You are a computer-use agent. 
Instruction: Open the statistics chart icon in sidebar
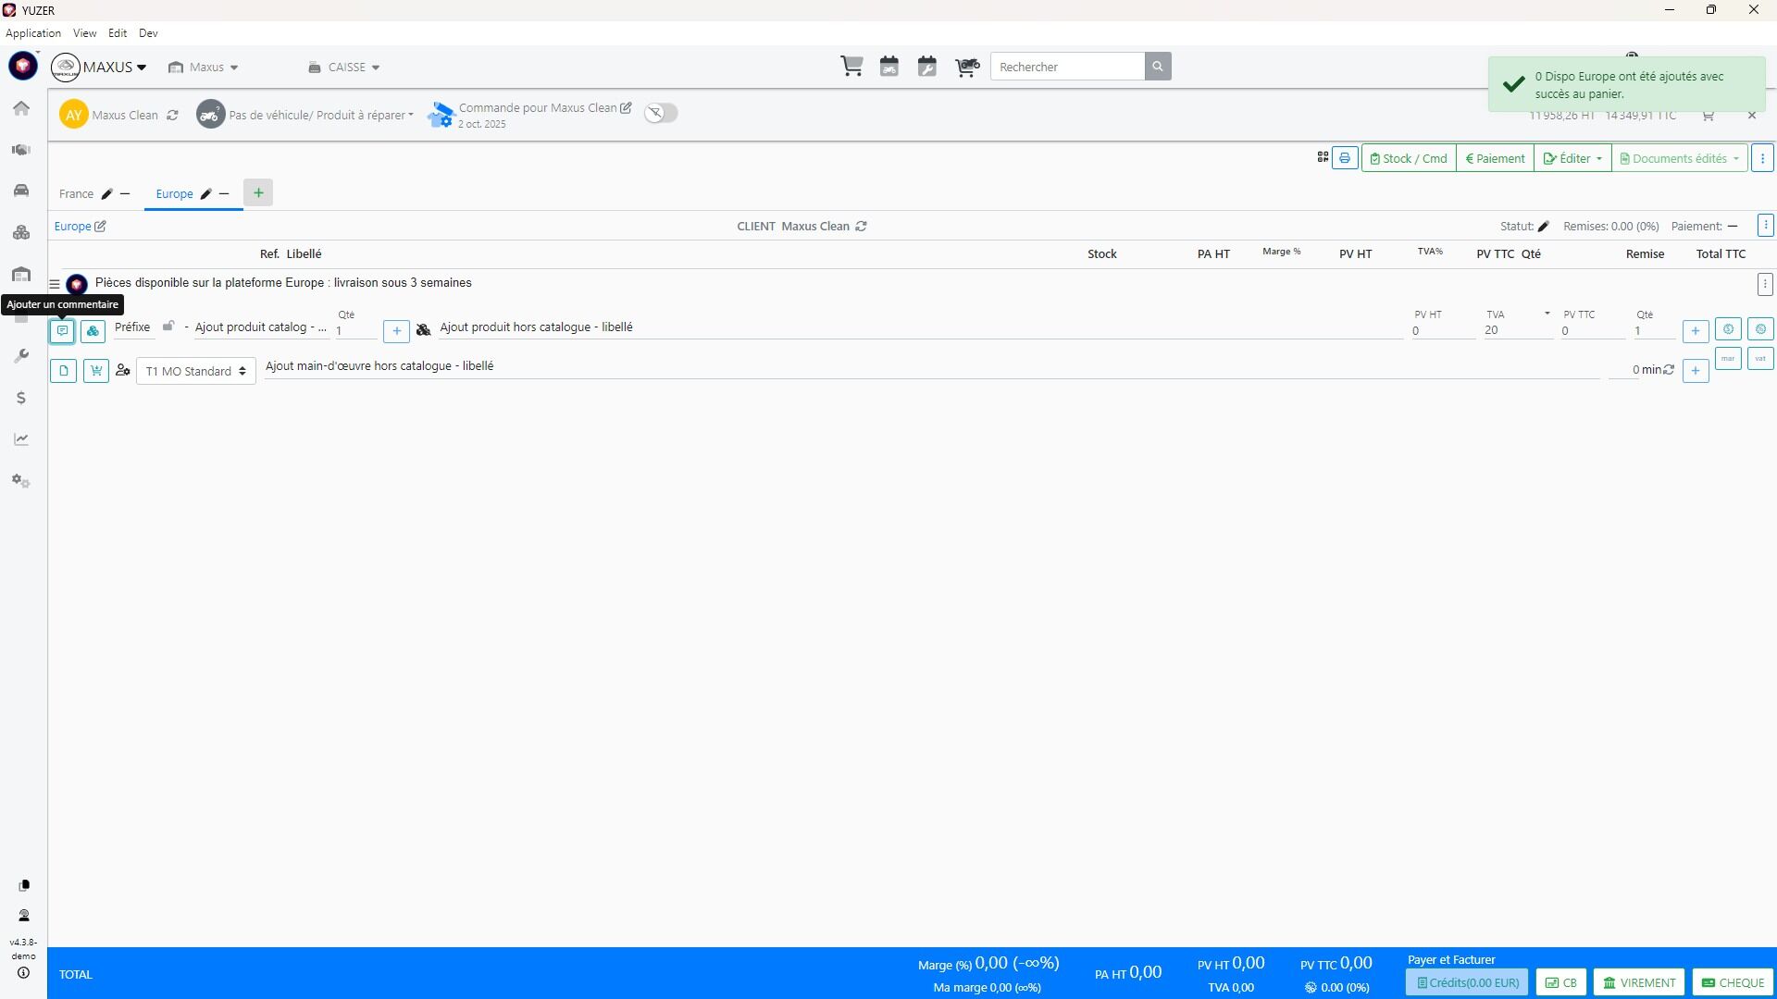click(21, 439)
